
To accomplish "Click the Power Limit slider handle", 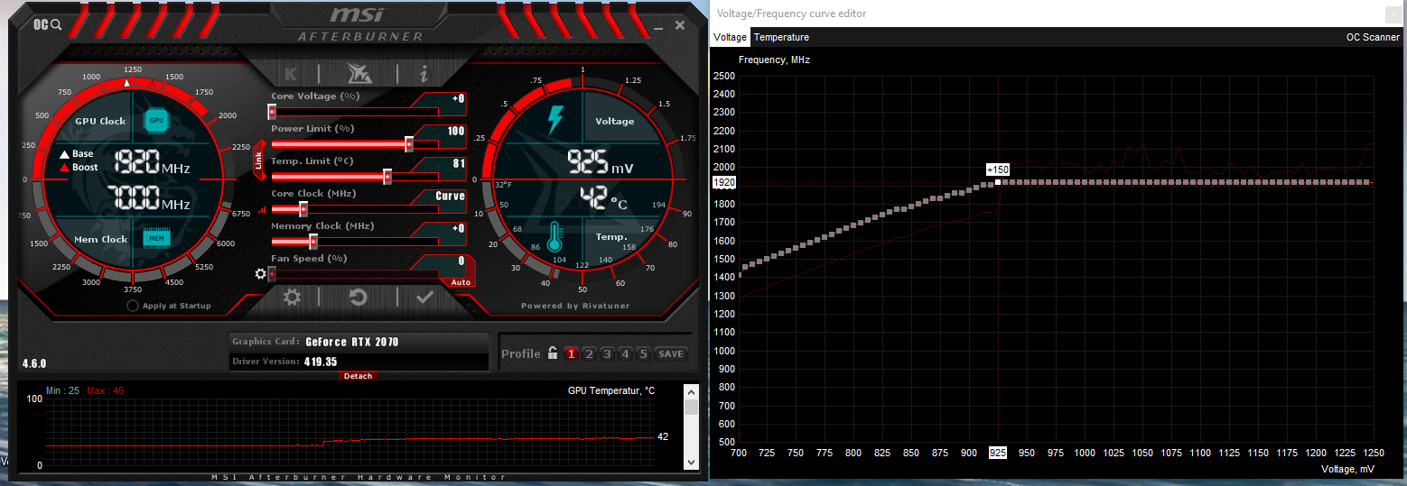I will [x=409, y=144].
